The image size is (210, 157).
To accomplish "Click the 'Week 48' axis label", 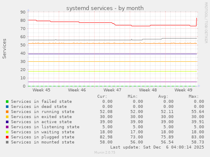I will click(x=148, y=90).
